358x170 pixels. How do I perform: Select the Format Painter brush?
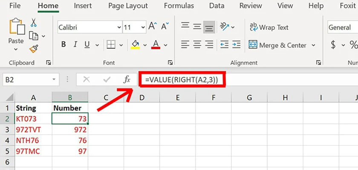coord(34,49)
